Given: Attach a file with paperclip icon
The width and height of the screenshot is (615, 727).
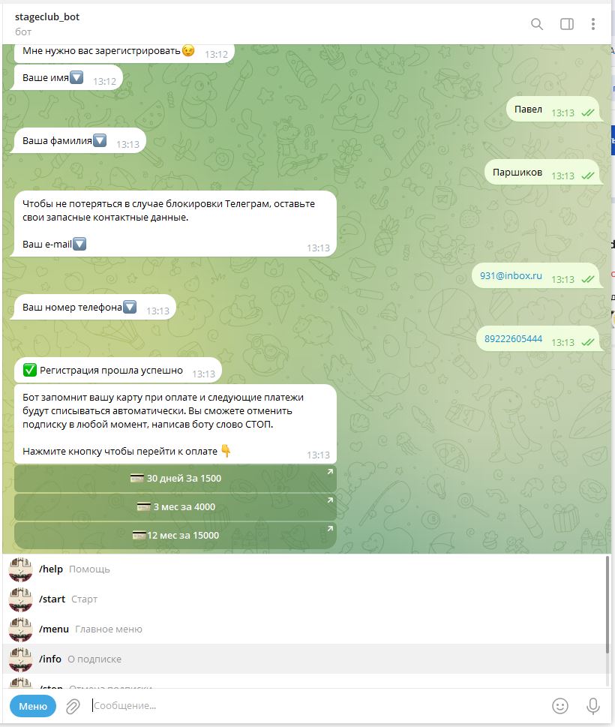Looking at the screenshot, I should click(73, 706).
